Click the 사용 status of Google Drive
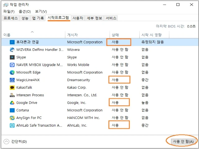The height and width of the screenshot is (149, 199). point(115,102)
